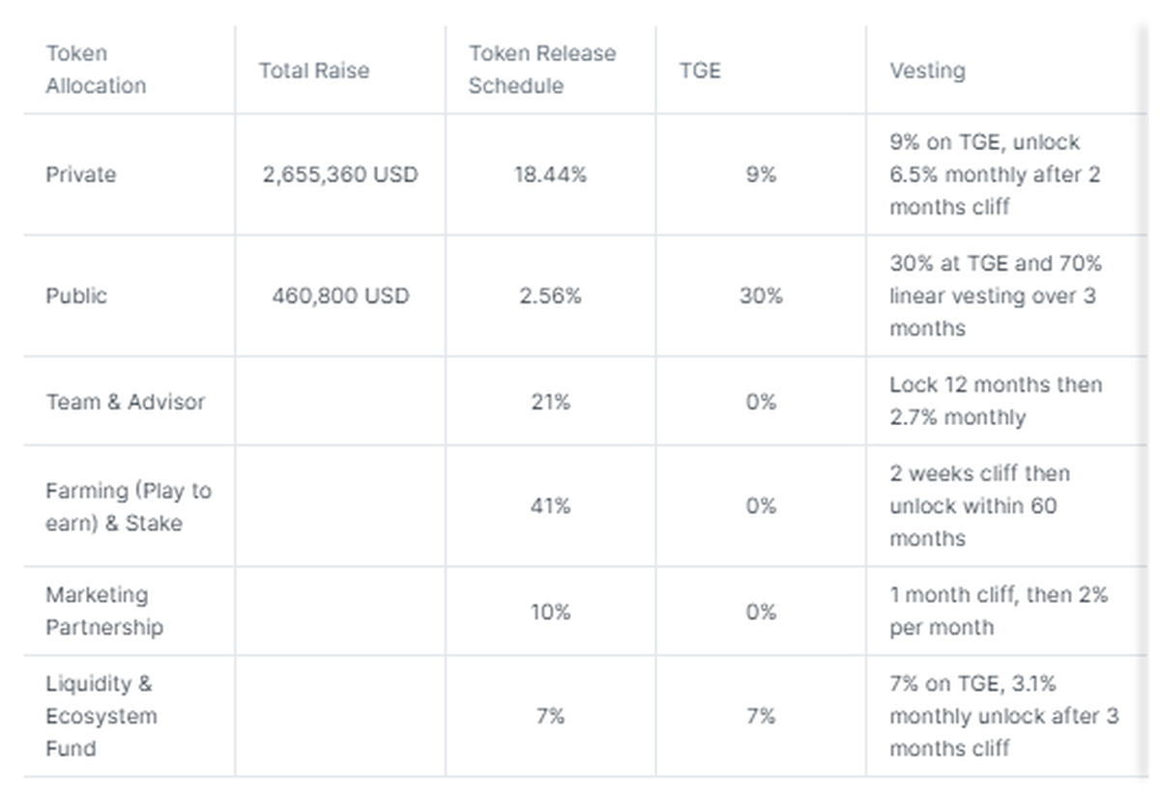The height and width of the screenshot is (795, 1160).
Task: Click the Total Raise column header
Action: coord(313,71)
